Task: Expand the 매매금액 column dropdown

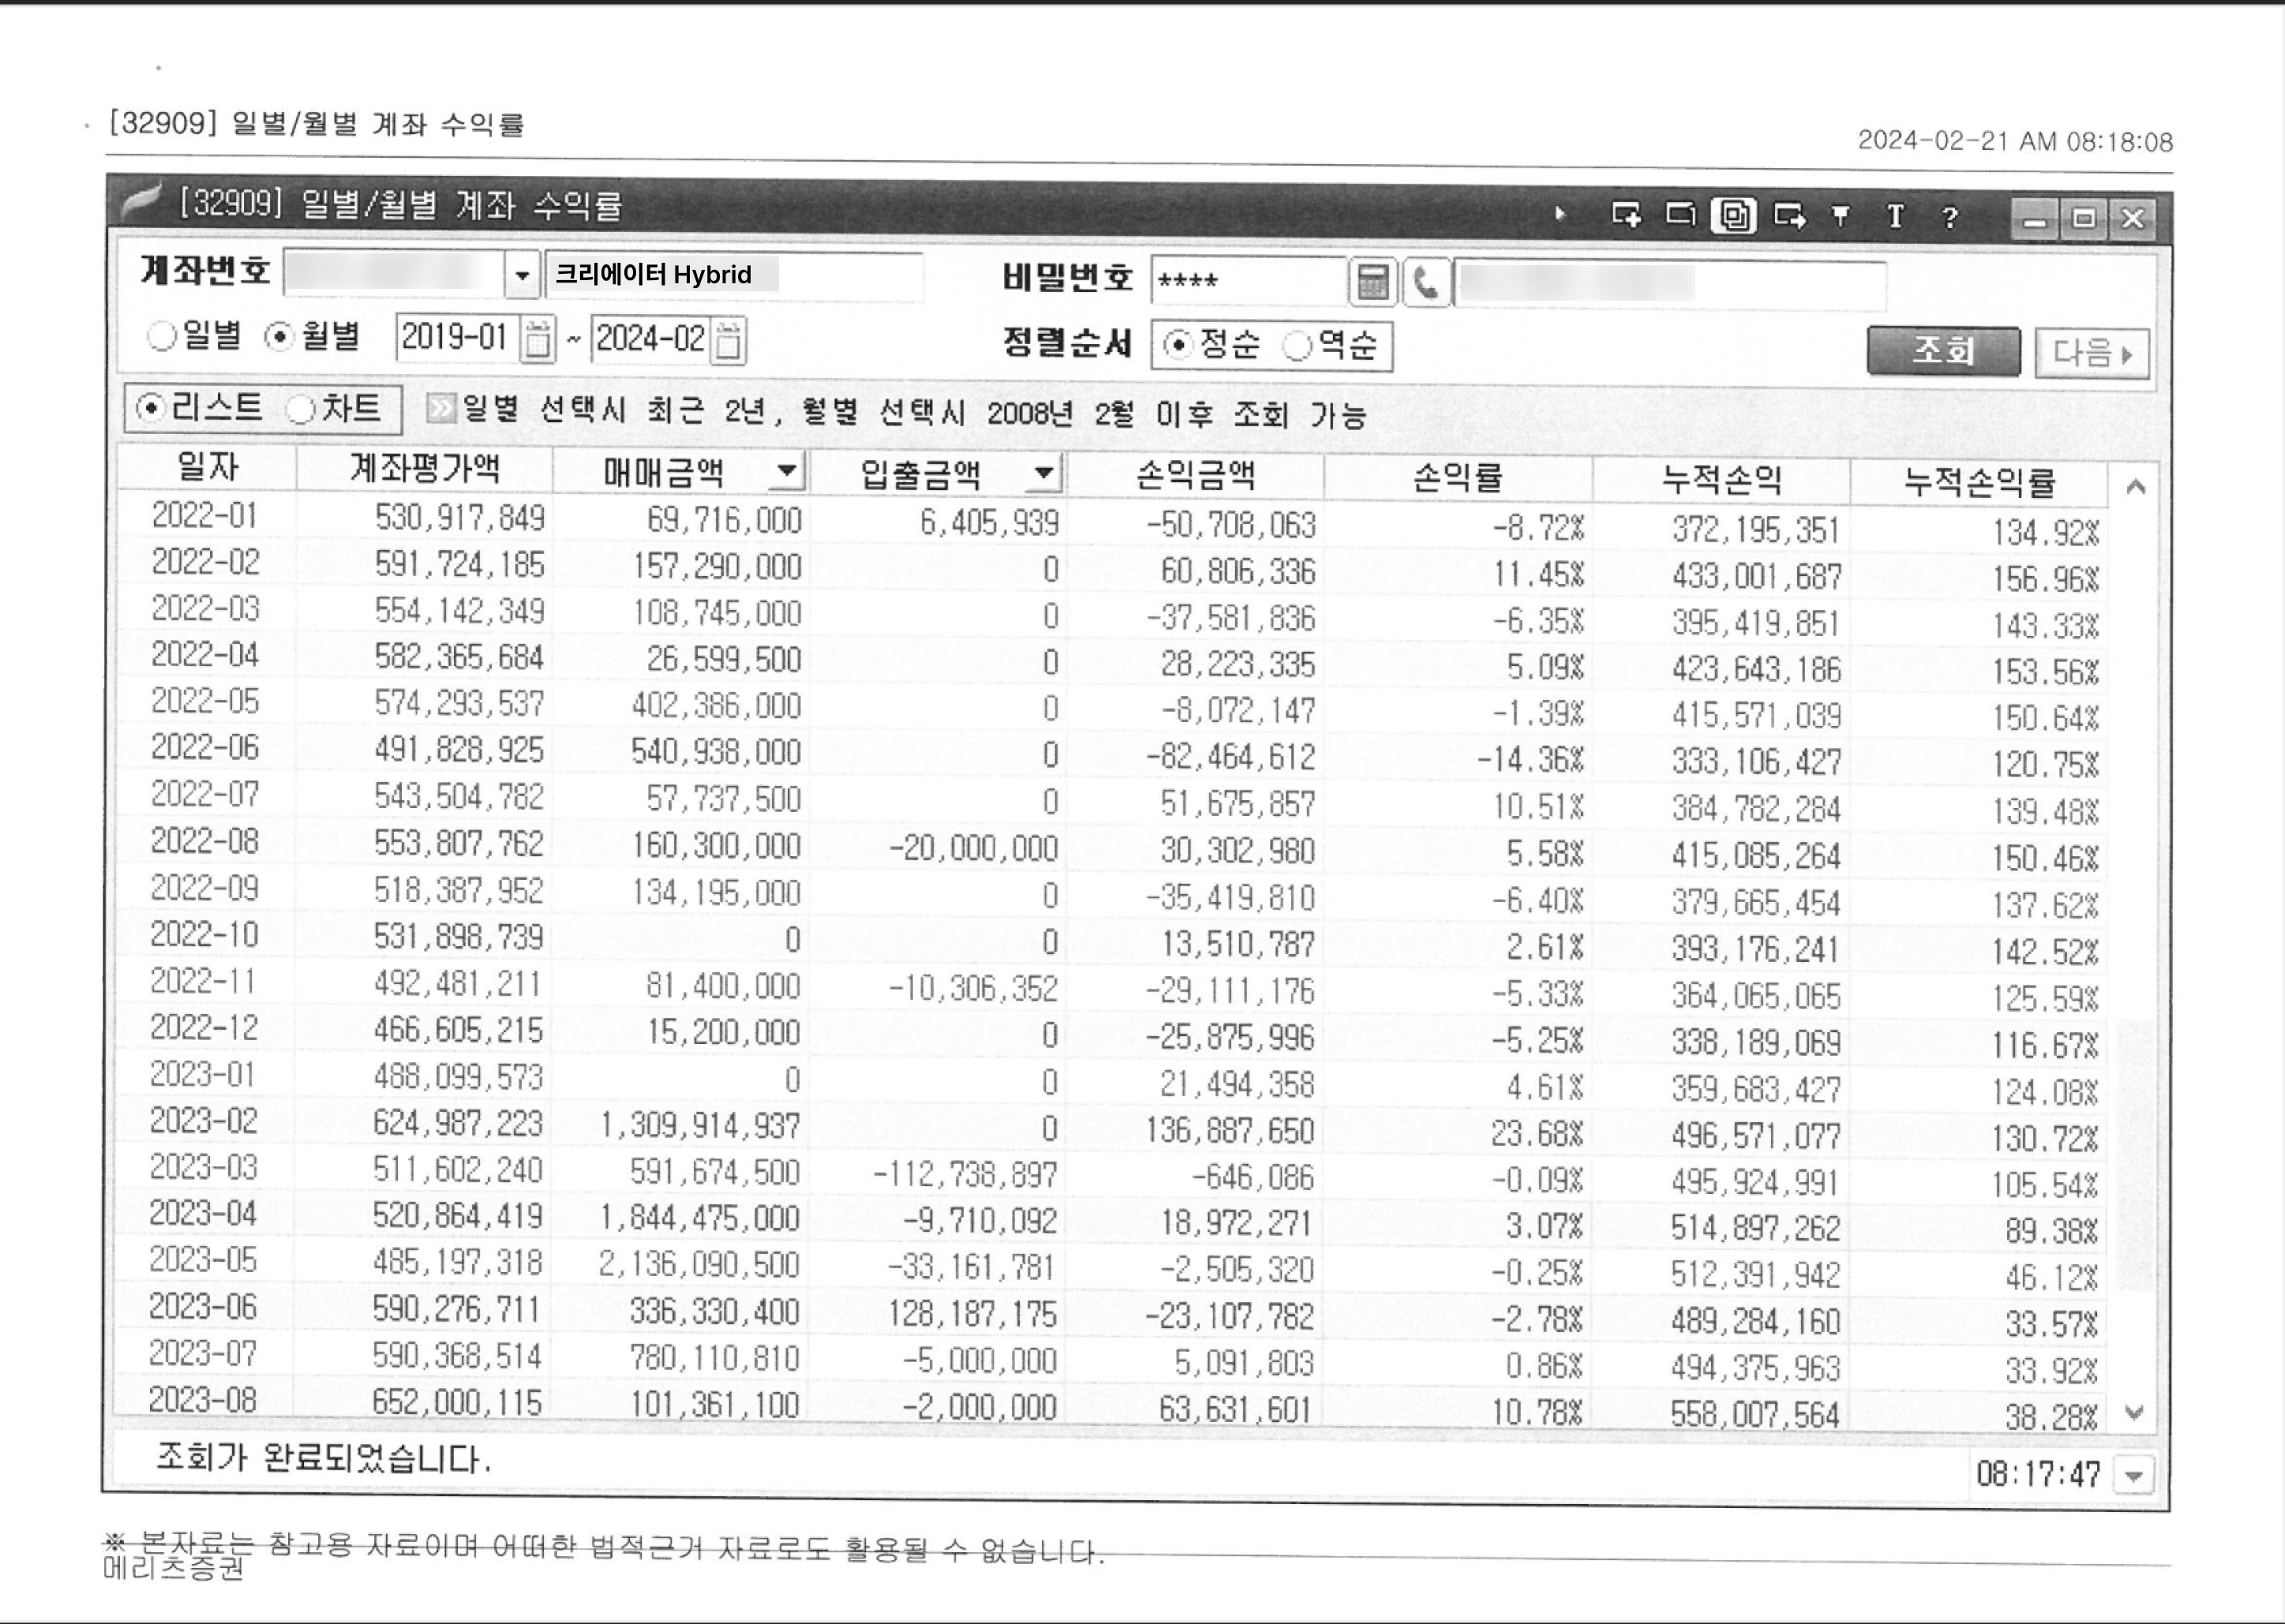Action: (786, 470)
